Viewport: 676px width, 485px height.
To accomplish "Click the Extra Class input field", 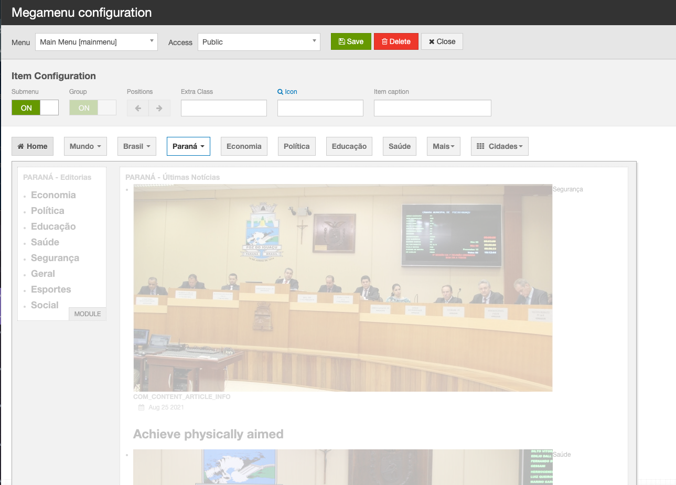I will pyautogui.click(x=223, y=108).
